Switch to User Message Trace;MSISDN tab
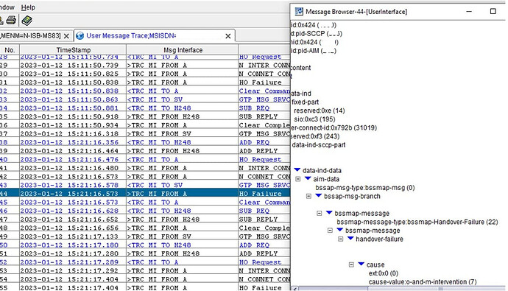 (131, 36)
